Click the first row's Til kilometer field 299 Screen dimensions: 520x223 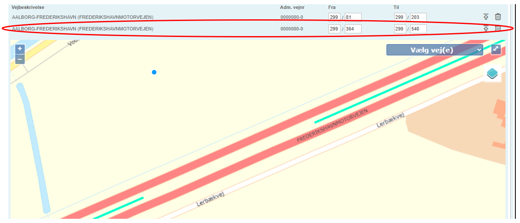(400, 17)
